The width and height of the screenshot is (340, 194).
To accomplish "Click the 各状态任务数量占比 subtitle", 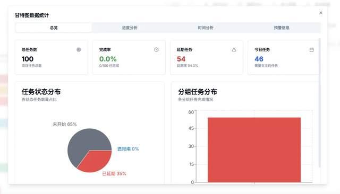I will point(39,100).
